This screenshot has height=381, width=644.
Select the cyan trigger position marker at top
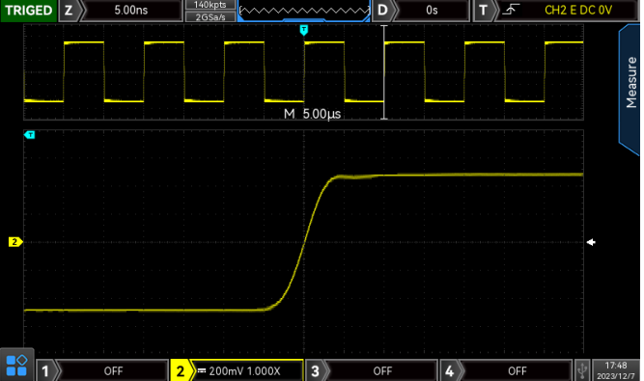[x=303, y=30]
